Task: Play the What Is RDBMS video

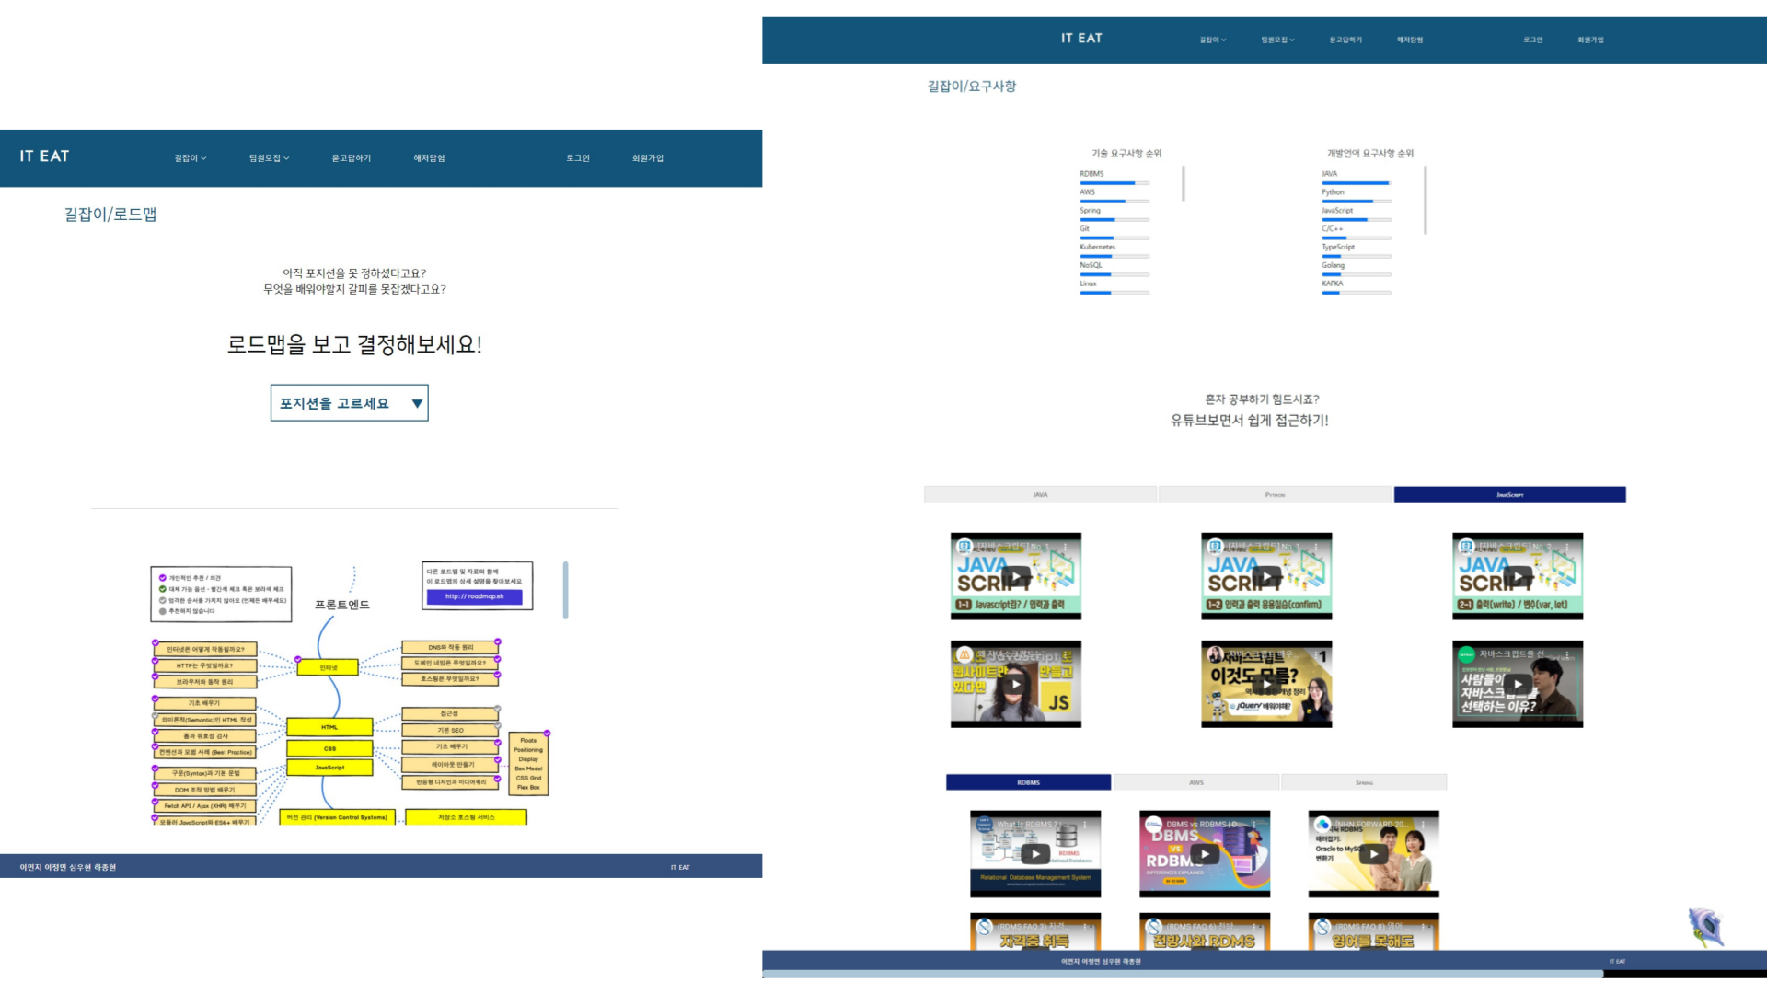Action: 1035,854
